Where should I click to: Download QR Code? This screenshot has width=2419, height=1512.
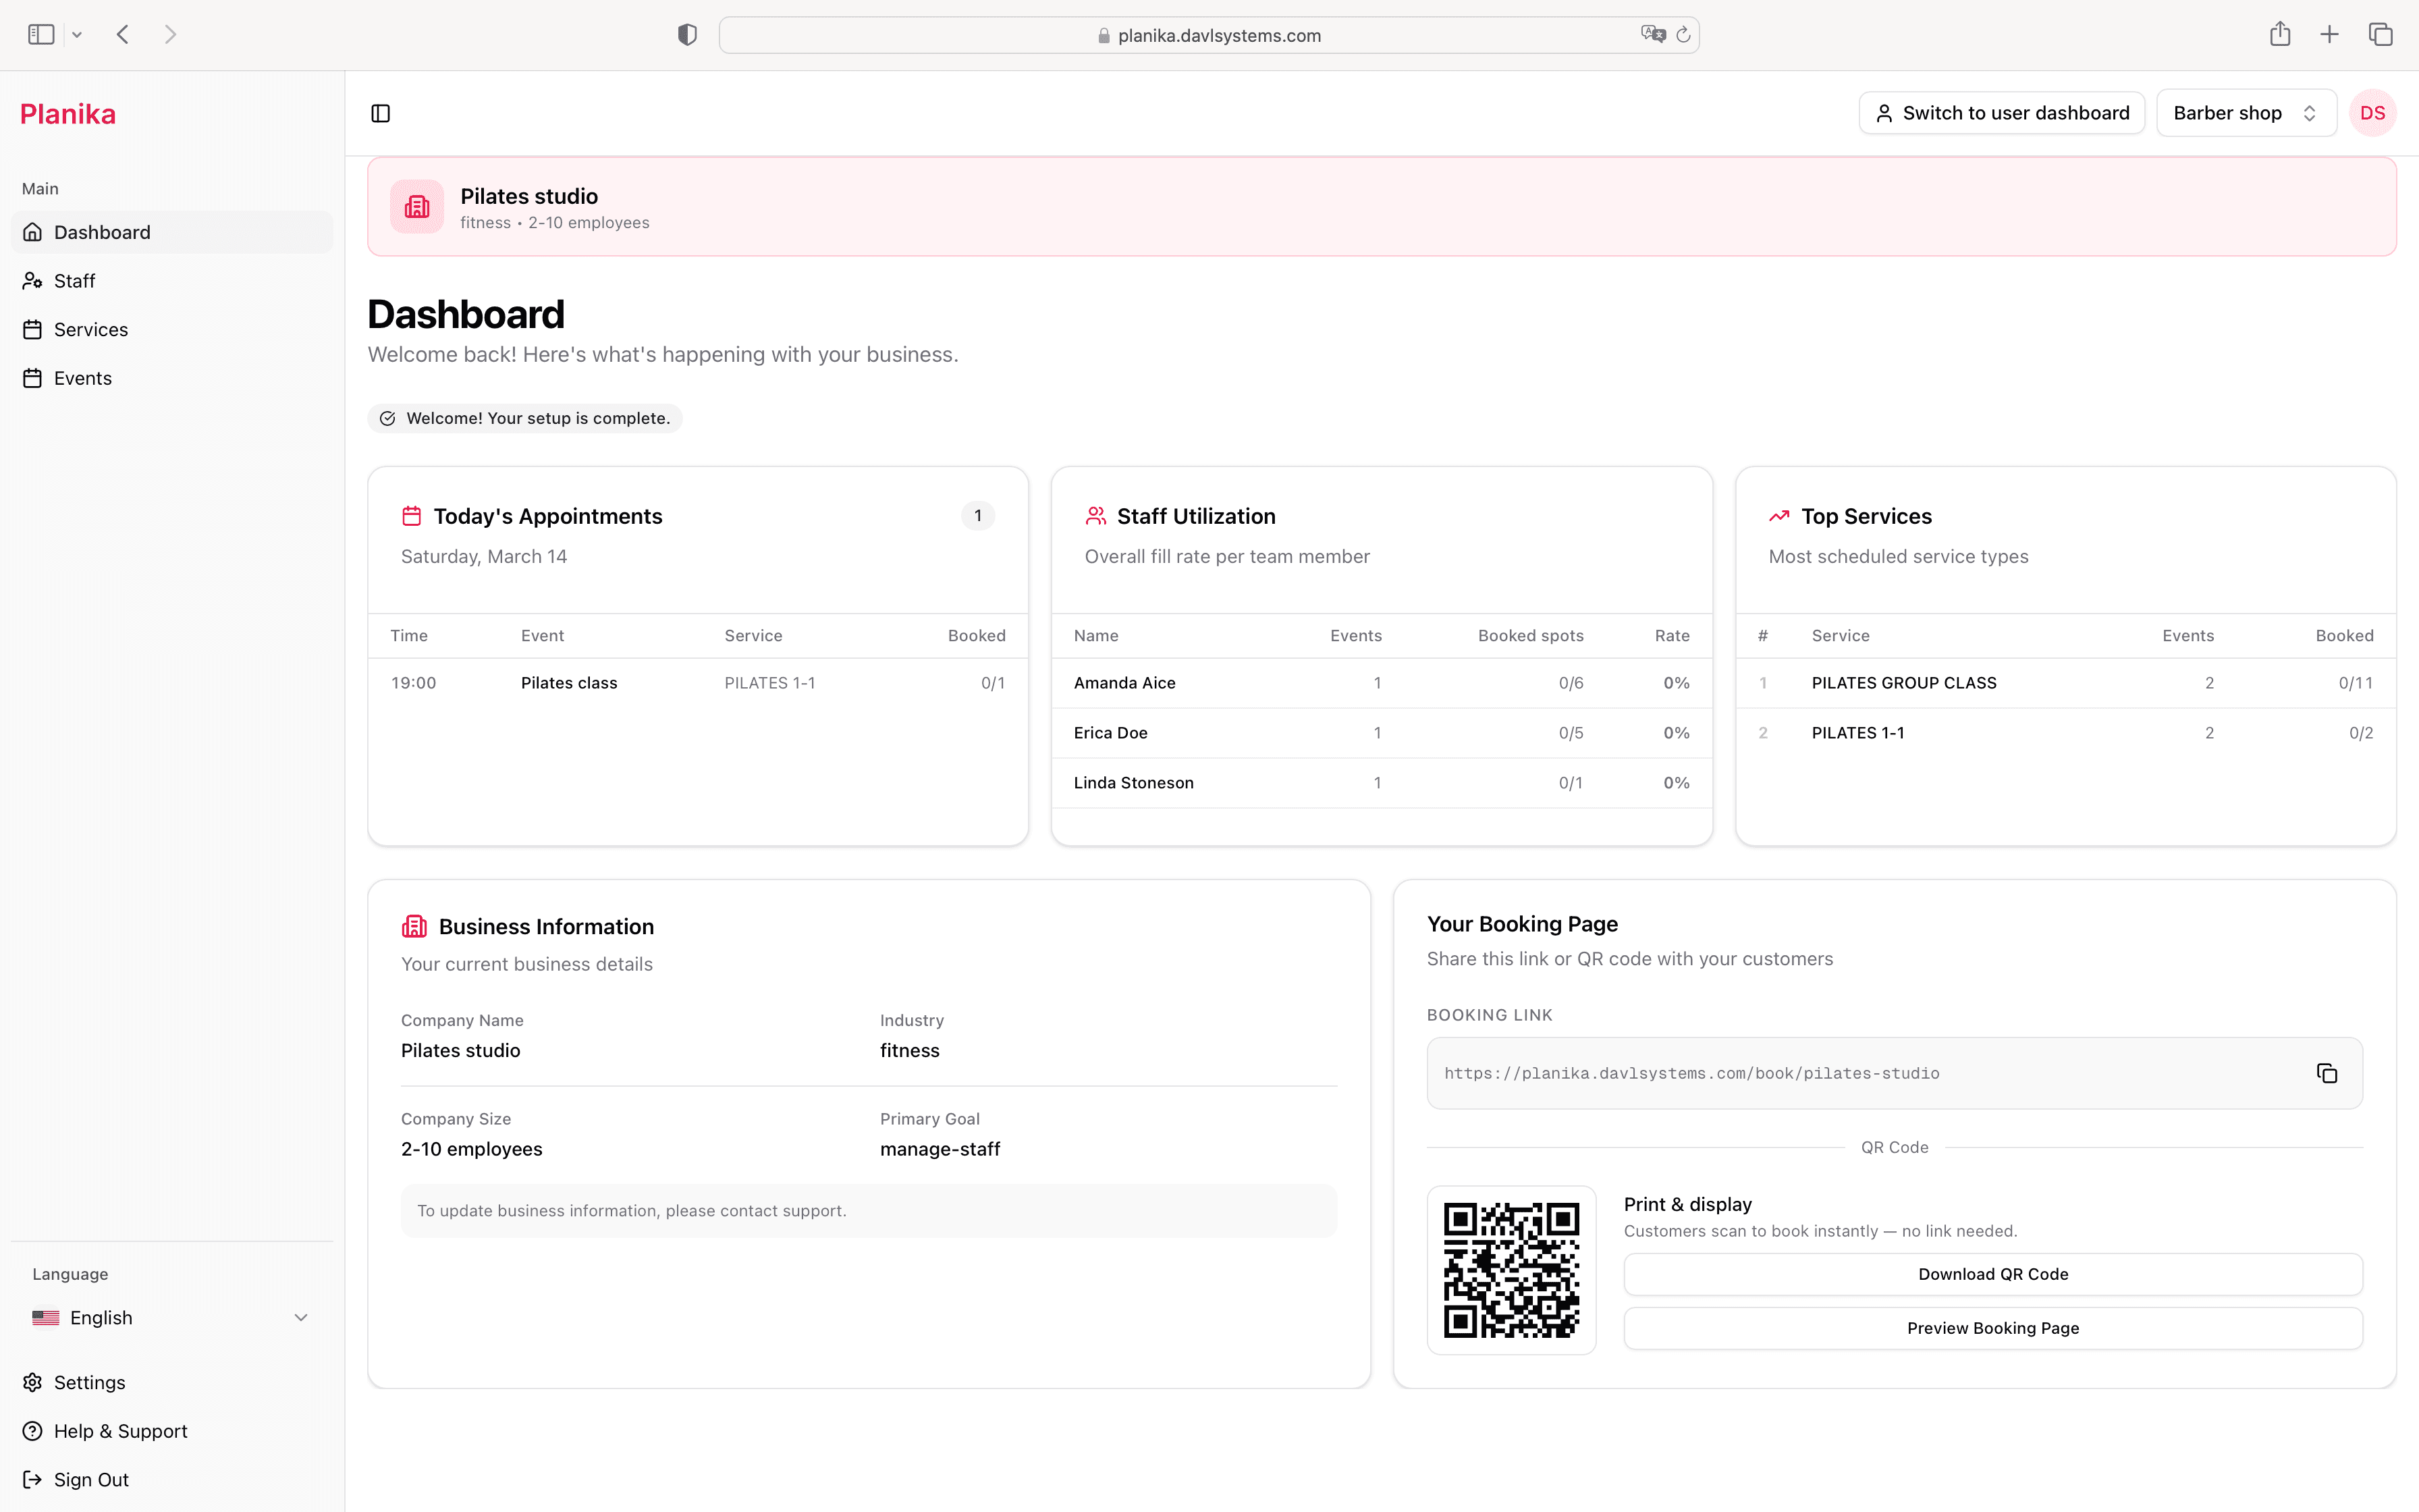[x=1992, y=1274]
